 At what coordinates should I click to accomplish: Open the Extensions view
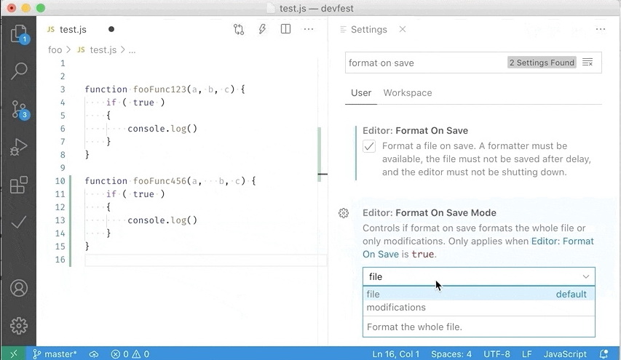point(19,185)
